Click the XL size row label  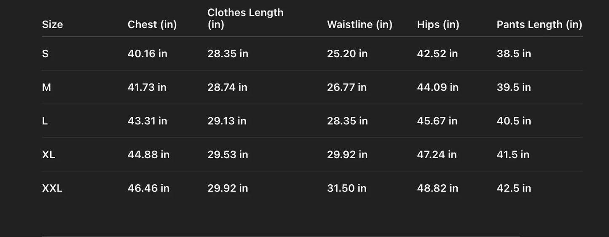[48, 154]
